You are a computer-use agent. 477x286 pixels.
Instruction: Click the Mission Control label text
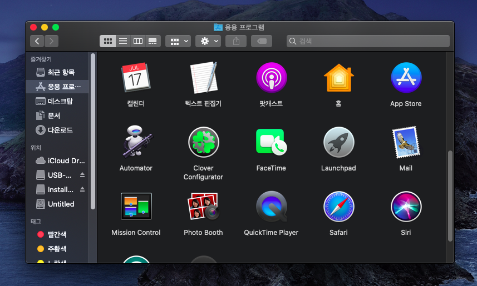136,233
